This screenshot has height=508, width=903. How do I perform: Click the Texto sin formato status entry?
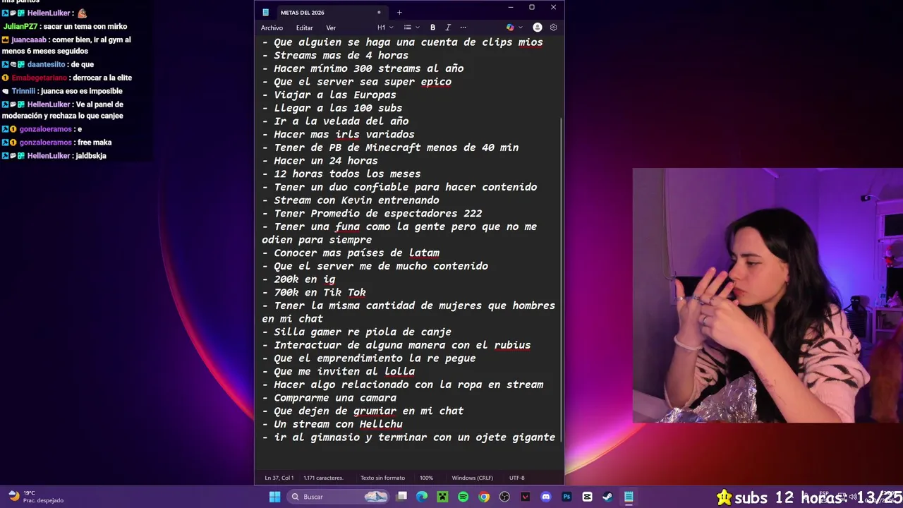click(382, 478)
